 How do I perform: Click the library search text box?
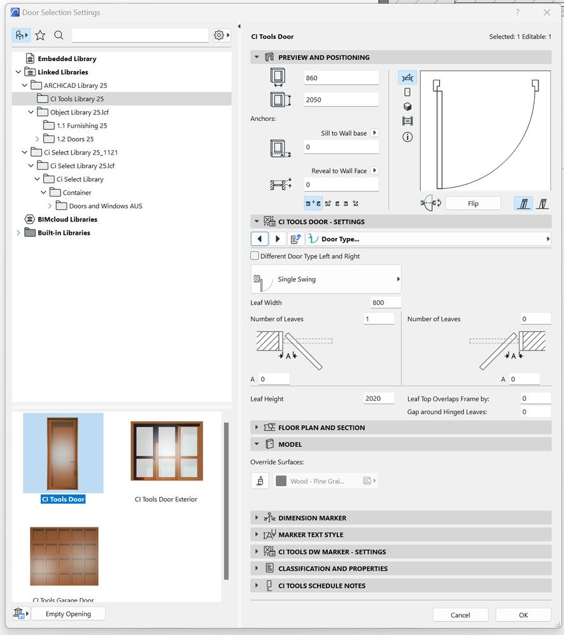click(140, 35)
